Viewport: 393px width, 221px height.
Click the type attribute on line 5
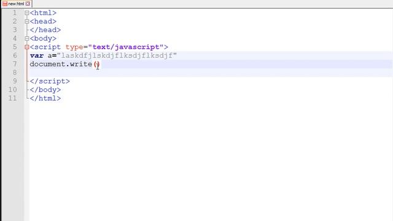(x=74, y=47)
